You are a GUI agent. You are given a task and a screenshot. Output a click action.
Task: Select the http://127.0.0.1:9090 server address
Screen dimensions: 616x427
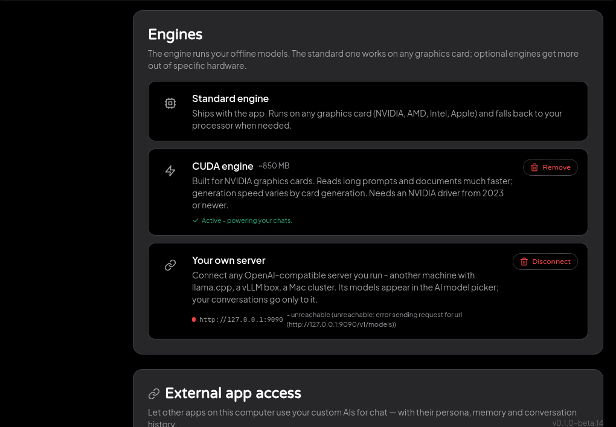pyautogui.click(x=241, y=319)
